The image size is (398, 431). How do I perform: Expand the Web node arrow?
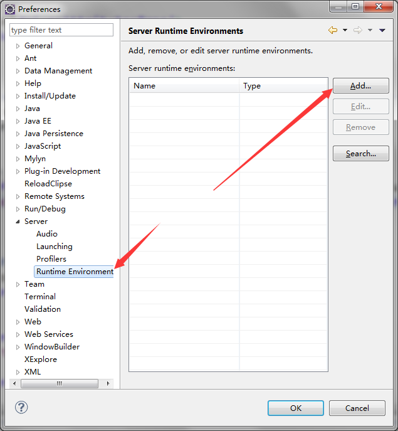(x=18, y=322)
